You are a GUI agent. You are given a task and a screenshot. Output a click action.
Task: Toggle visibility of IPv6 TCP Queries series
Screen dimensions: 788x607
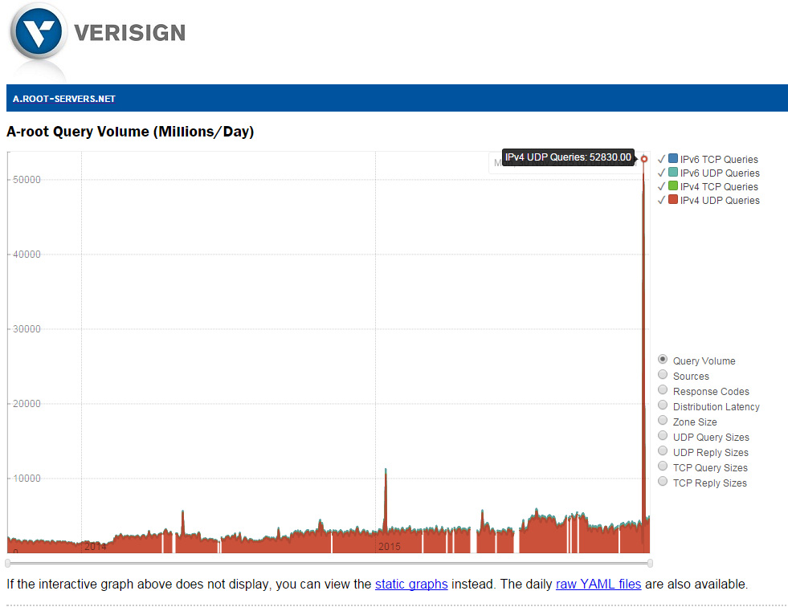pyautogui.click(x=661, y=158)
